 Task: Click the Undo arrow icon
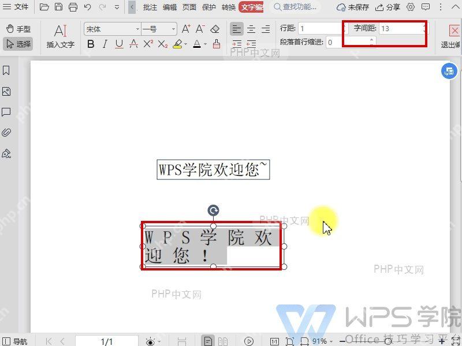click(x=88, y=6)
